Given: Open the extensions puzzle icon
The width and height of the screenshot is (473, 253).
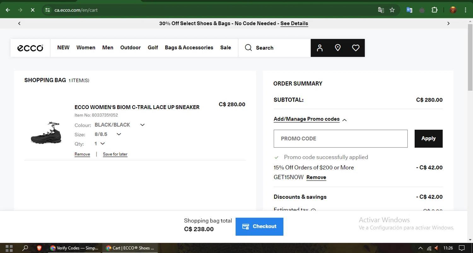Looking at the screenshot, I should [435, 10].
